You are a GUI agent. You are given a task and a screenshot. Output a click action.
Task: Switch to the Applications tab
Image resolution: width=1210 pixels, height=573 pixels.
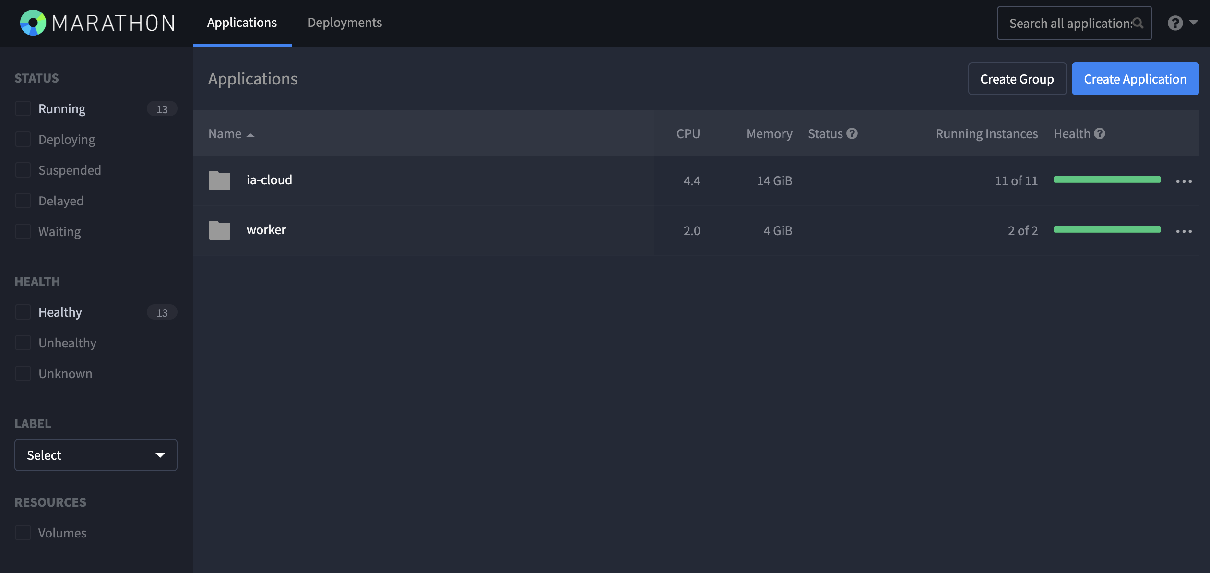242,23
